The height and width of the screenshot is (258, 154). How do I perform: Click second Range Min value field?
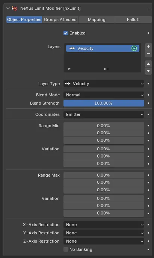tap(104, 133)
